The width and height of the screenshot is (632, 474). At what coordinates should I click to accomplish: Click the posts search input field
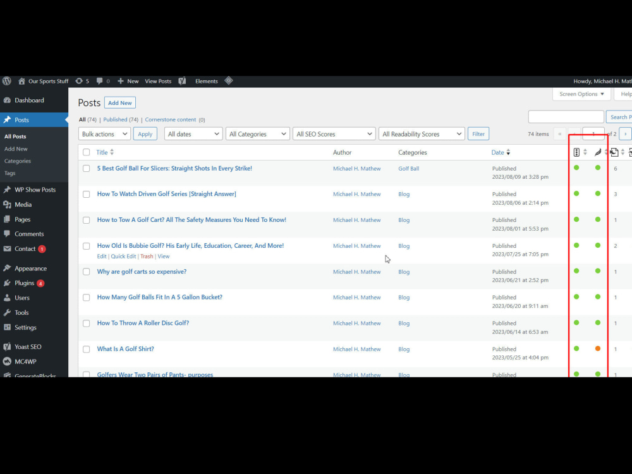click(566, 117)
